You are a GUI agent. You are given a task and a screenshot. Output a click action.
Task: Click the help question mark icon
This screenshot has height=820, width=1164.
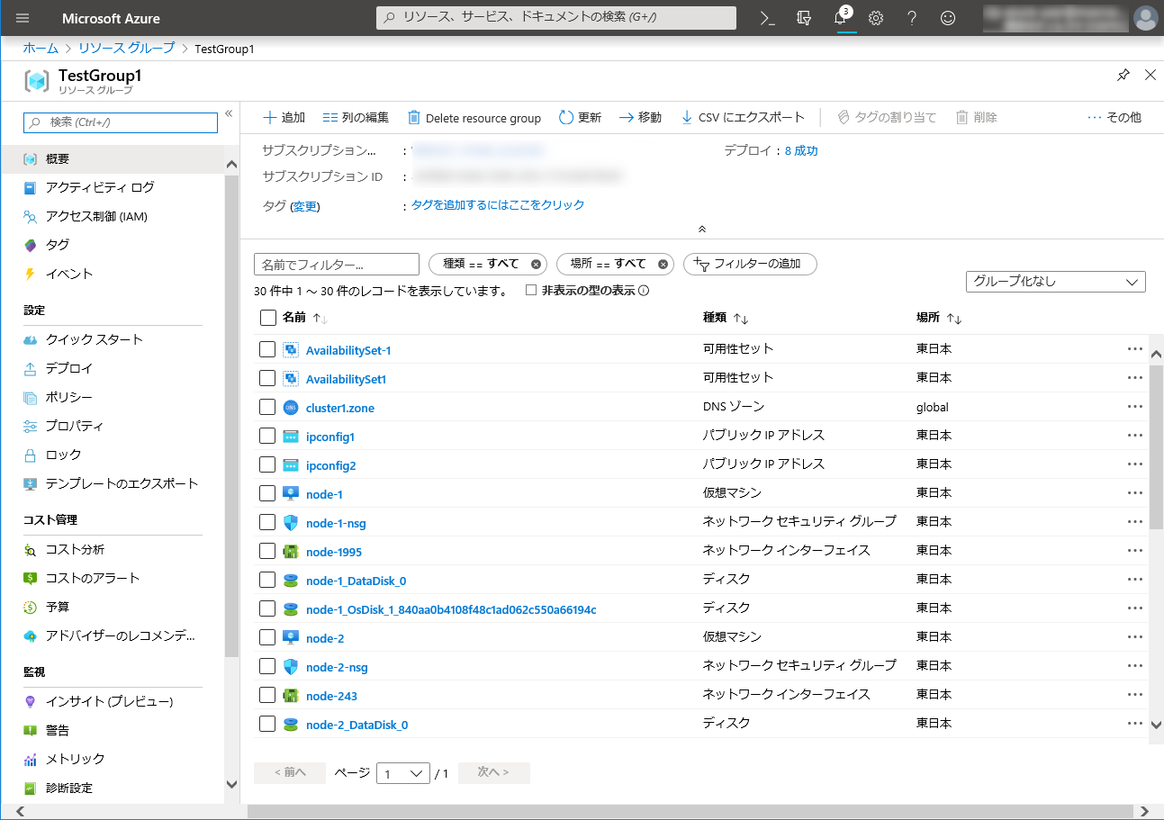pos(911,18)
